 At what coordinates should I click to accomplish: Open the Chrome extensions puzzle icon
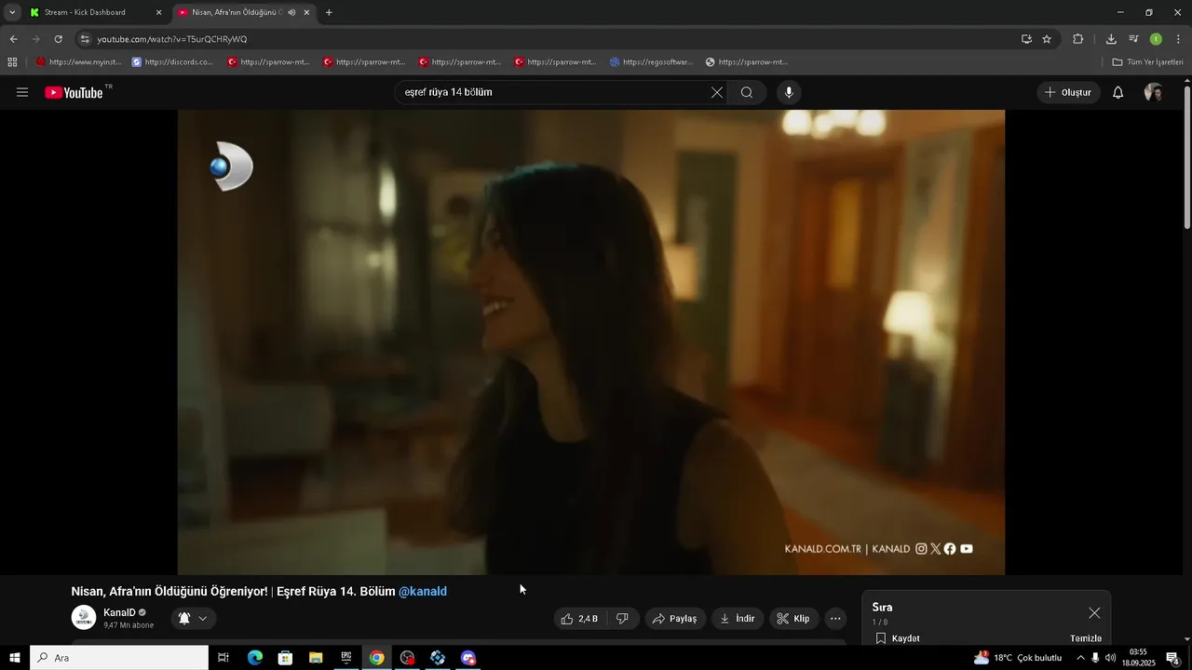click(1078, 39)
